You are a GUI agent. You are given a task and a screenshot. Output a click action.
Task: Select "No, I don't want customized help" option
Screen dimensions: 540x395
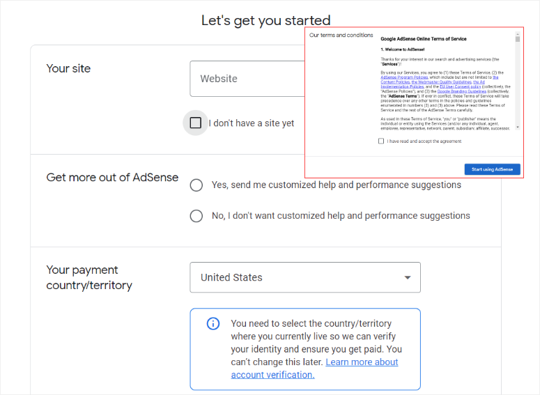(x=196, y=216)
